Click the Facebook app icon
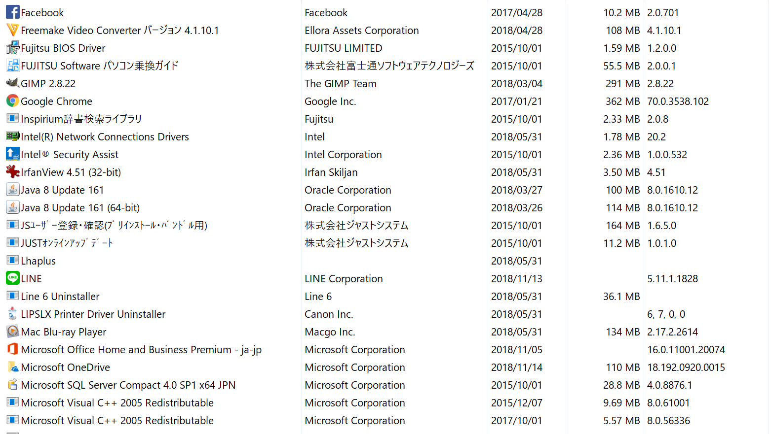The image size is (771, 434). point(12,12)
